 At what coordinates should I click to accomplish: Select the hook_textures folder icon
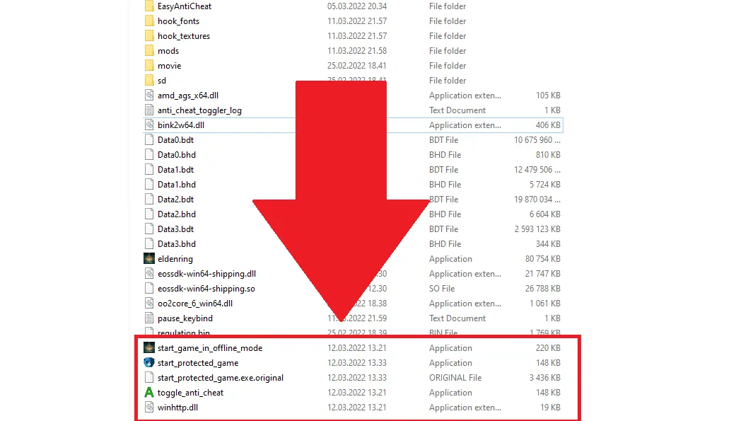pos(149,36)
